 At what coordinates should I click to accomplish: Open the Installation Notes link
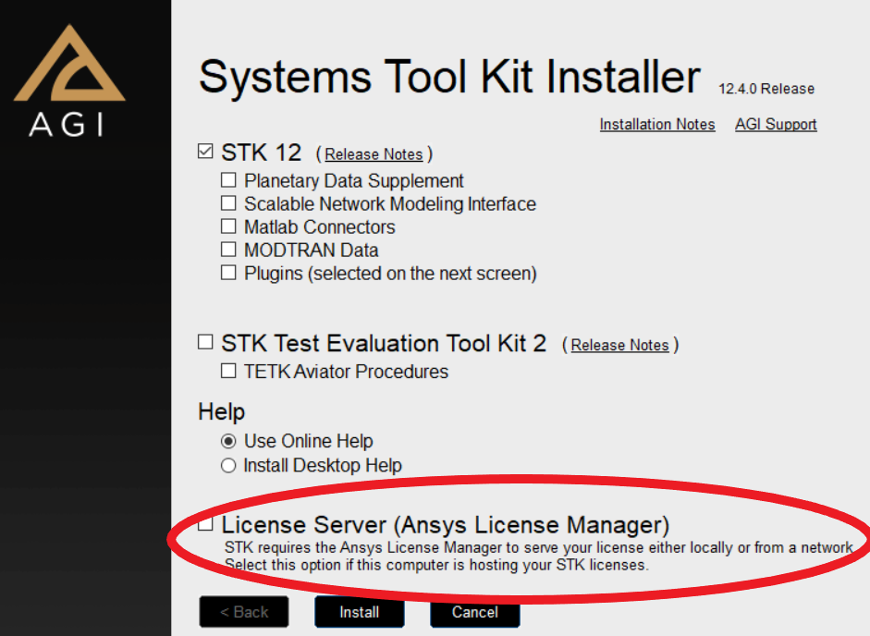[656, 124]
